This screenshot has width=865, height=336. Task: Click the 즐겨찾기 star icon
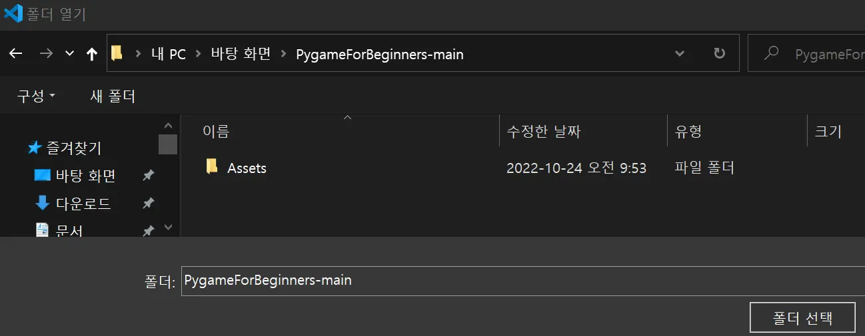(35, 148)
